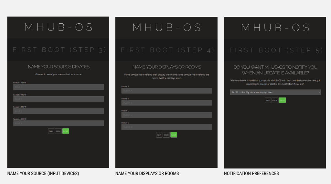Click Skip button on Step 3 screen
The image size is (331, 184).
click(x=51, y=131)
